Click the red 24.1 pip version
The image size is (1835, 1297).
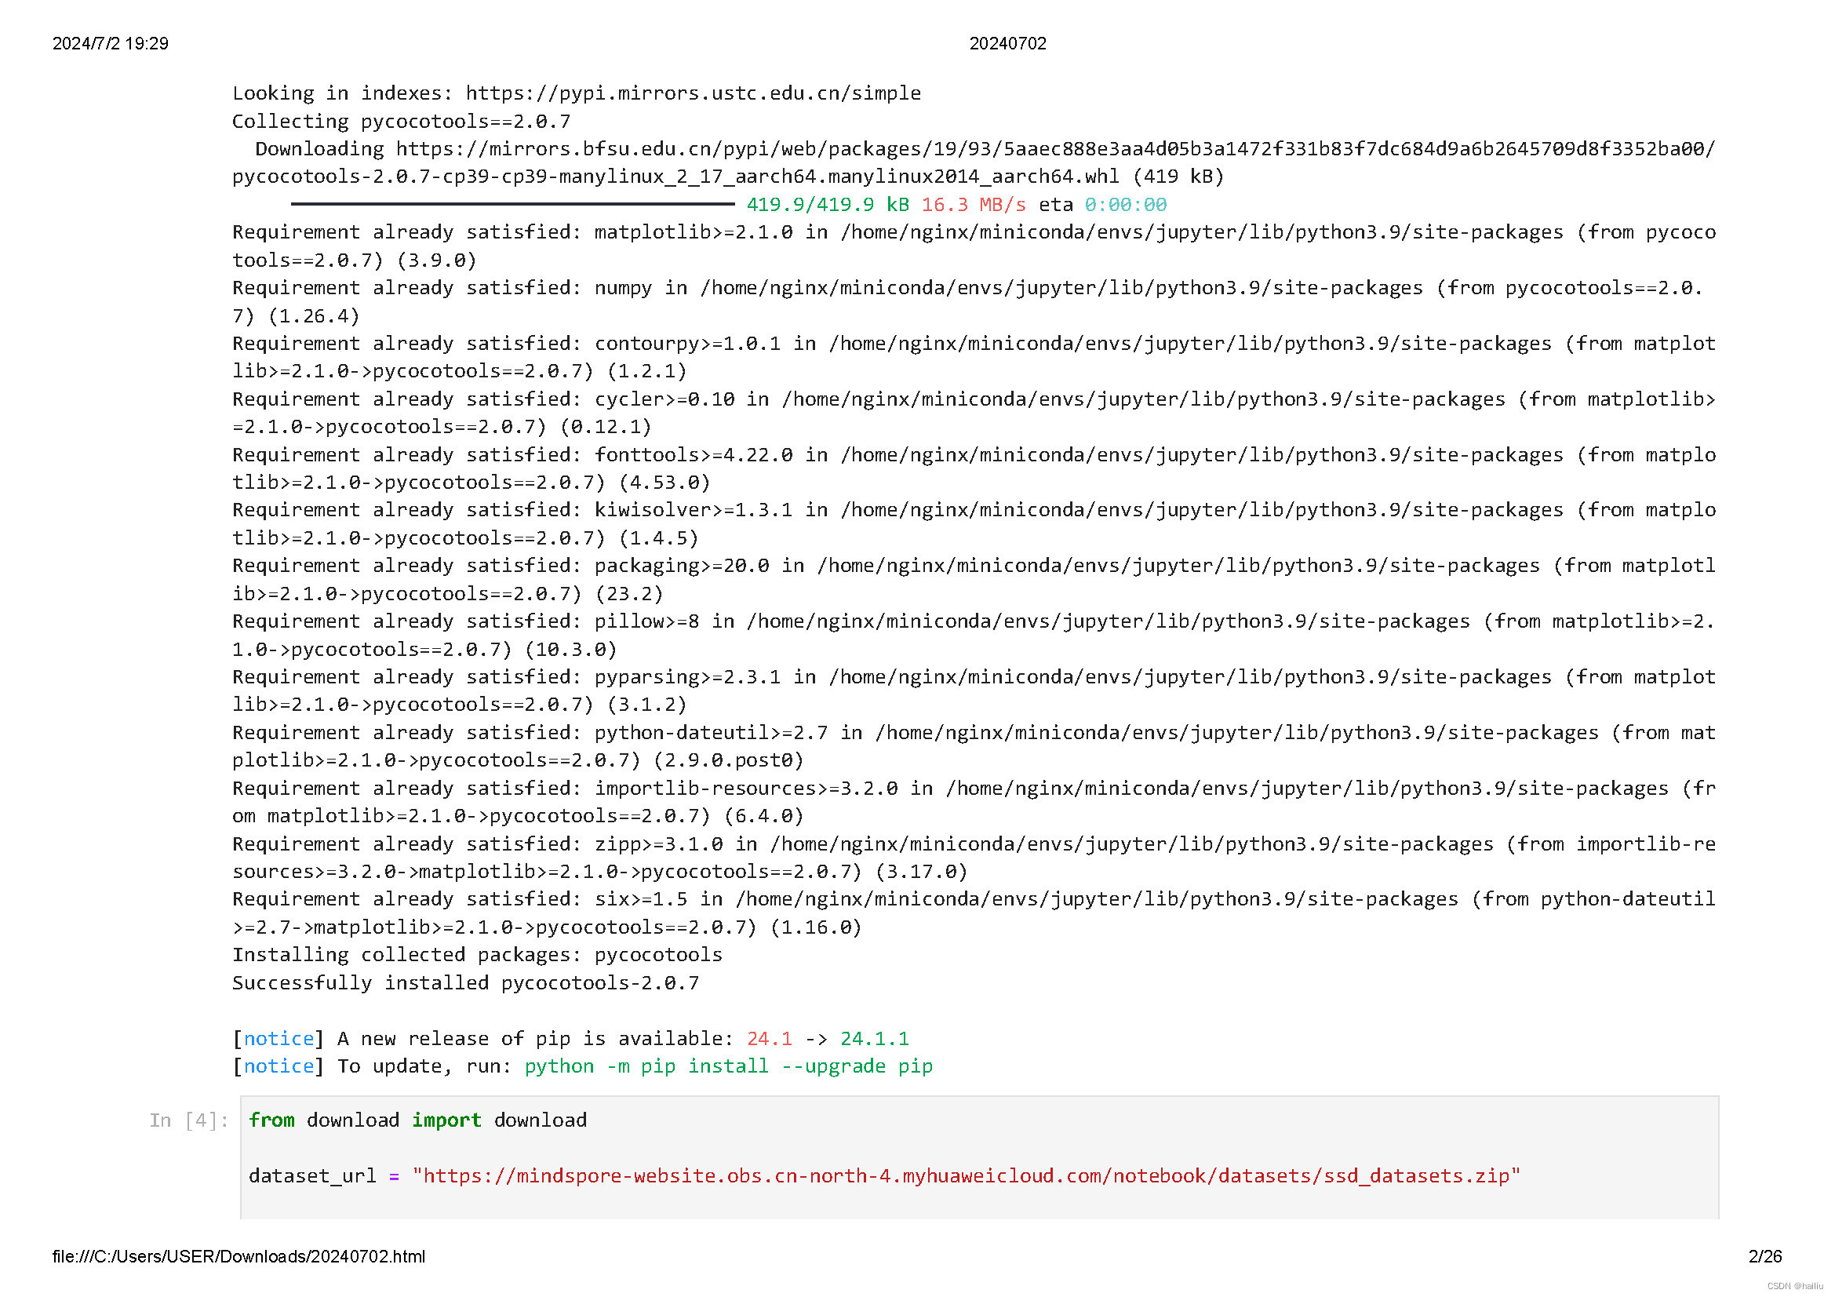pos(769,1039)
